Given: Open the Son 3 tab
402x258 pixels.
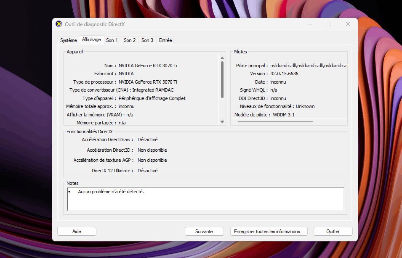Looking at the screenshot, I should coord(147,40).
